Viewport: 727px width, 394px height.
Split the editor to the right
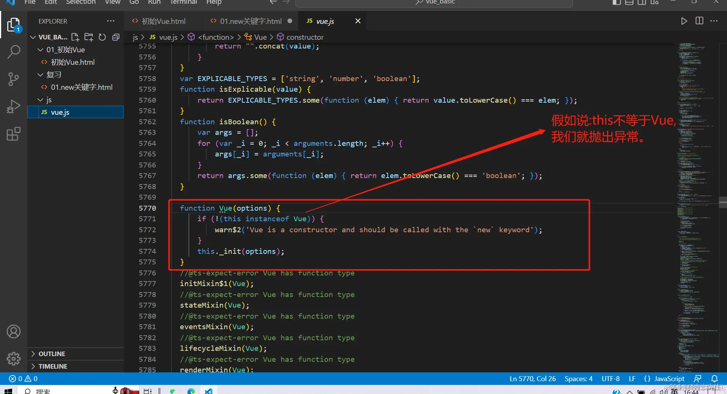(x=699, y=21)
